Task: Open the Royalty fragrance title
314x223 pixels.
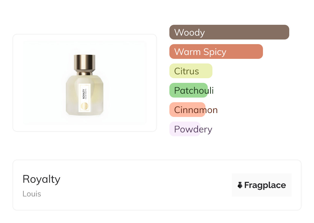Action: click(42, 179)
